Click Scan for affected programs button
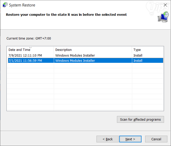The image size is (171, 146). [140, 119]
